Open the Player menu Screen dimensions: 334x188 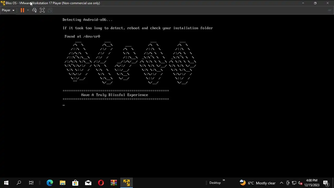pyautogui.click(x=8, y=10)
